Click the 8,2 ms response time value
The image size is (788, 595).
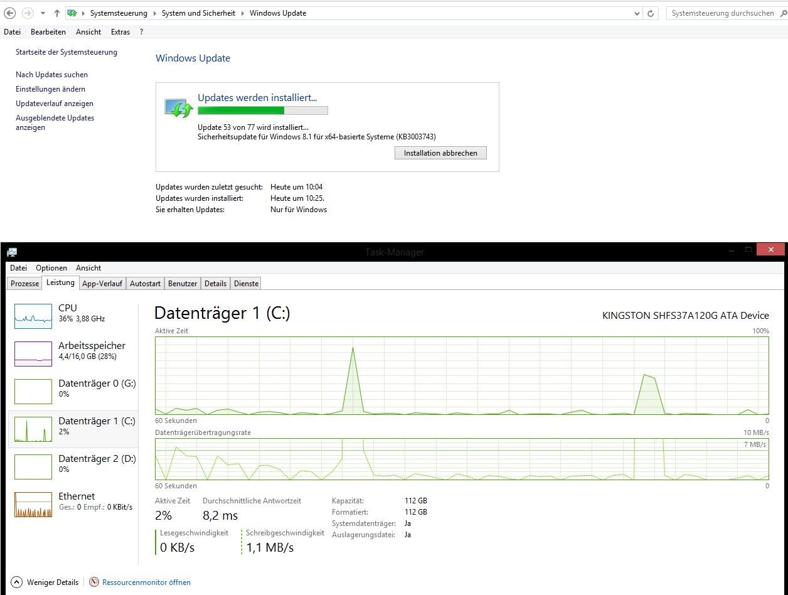pos(220,516)
